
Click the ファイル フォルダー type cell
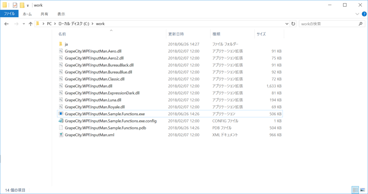pos(225,44)
